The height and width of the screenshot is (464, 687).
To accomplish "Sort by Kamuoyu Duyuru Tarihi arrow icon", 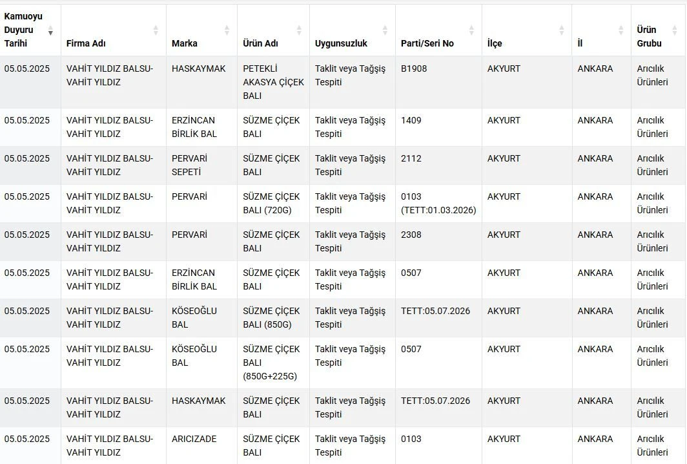I will (50, 30).
